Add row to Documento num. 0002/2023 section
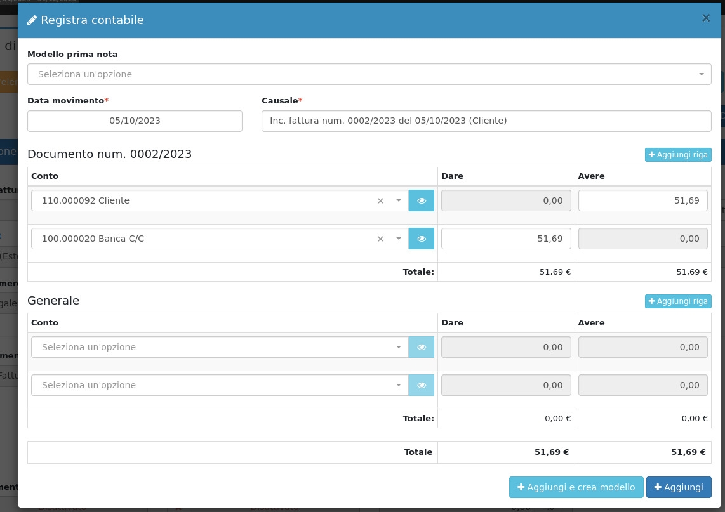 [677, 155]
